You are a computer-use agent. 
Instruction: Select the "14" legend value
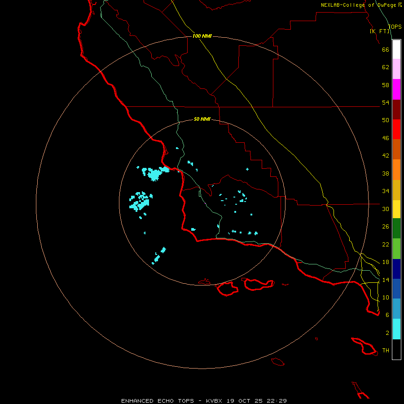click(x=386, y=280)
